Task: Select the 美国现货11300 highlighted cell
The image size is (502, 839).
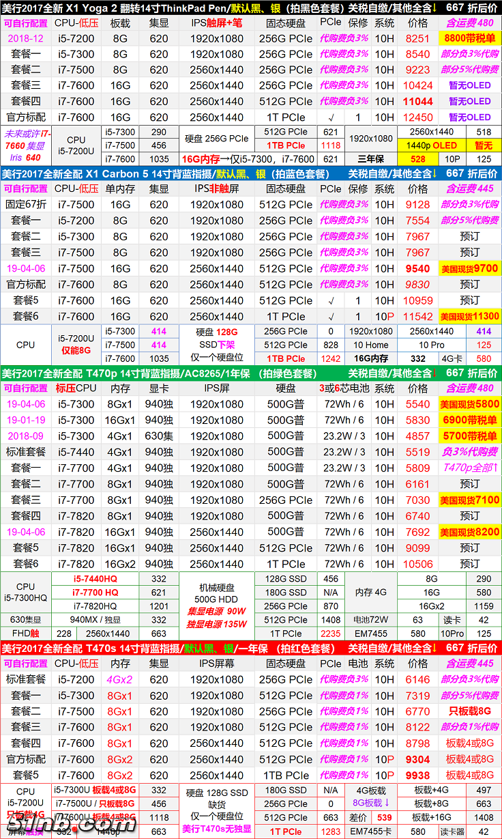Action: click(469, 317)
